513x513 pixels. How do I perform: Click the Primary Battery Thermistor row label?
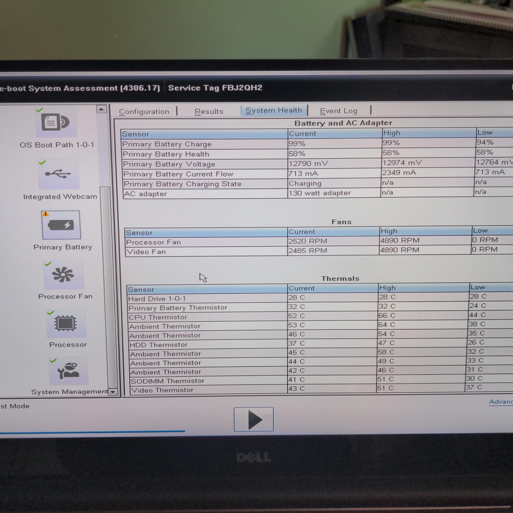point(178,308)
